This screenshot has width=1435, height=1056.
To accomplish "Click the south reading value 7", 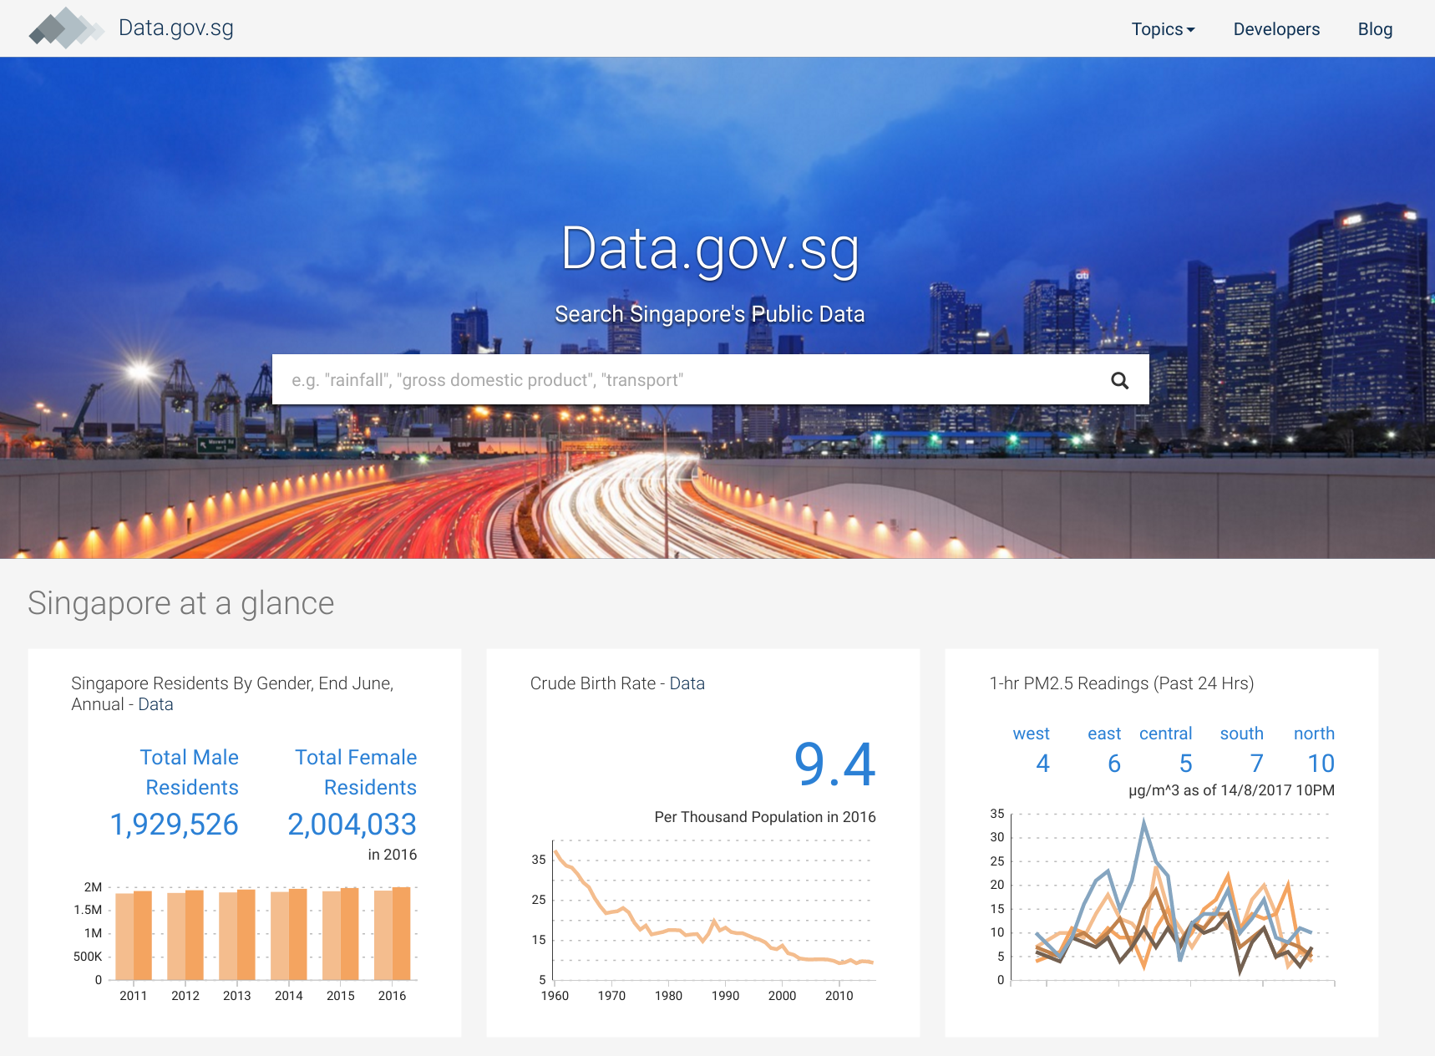I will 1256,764.
